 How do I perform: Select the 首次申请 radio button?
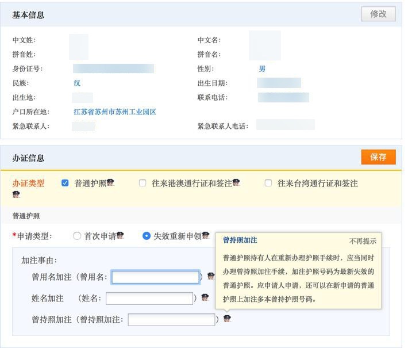coord(77,236)
